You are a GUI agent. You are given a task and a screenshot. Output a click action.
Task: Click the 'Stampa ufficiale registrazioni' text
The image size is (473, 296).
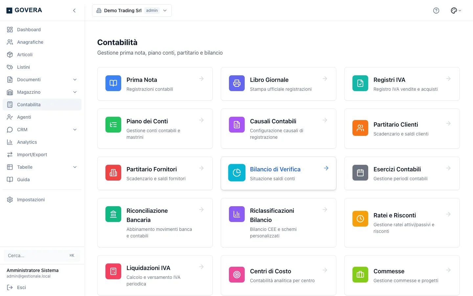(281, 89)
